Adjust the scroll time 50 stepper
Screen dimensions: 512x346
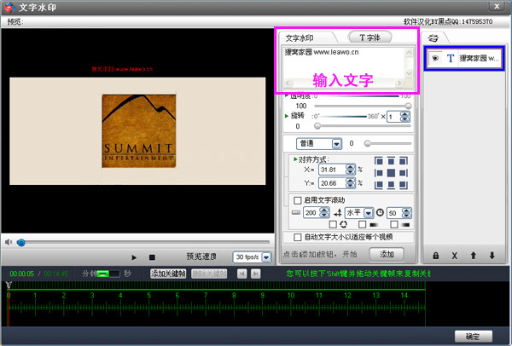click(406, 213)
